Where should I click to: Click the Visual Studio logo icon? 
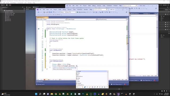tap(37, 10)
